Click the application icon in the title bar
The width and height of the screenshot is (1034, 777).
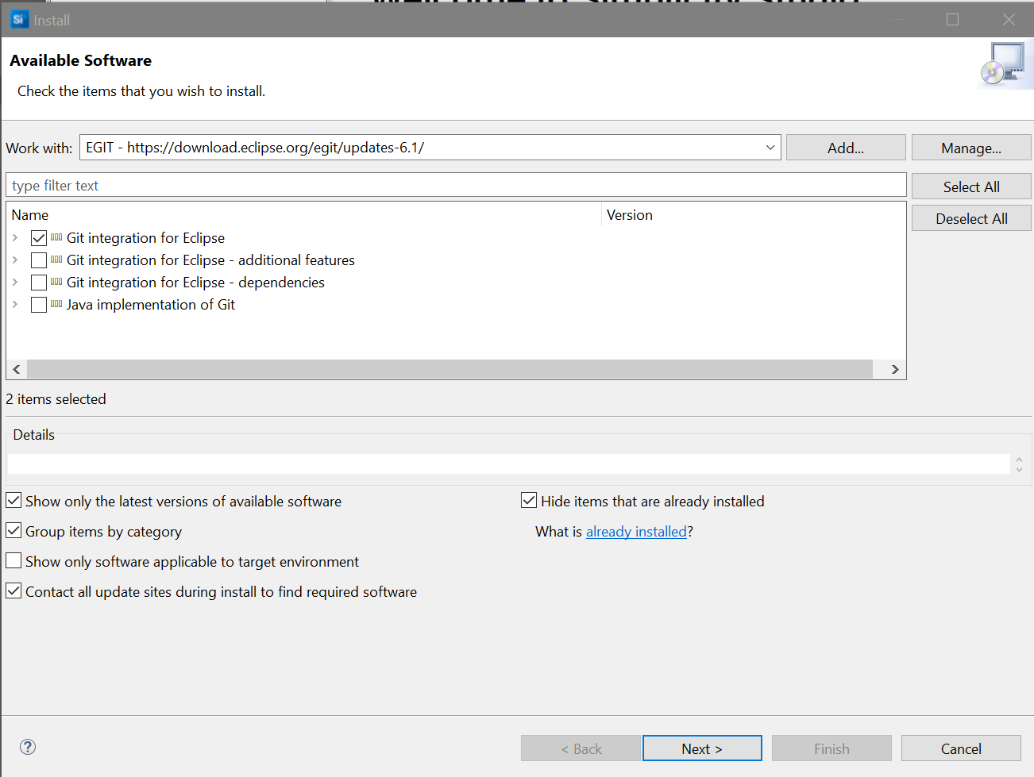[18, 19]
